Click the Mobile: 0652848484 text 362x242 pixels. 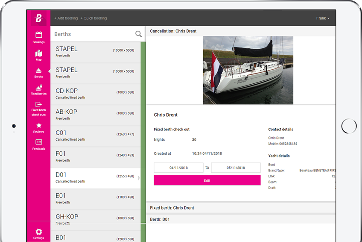tap(282, 144)
